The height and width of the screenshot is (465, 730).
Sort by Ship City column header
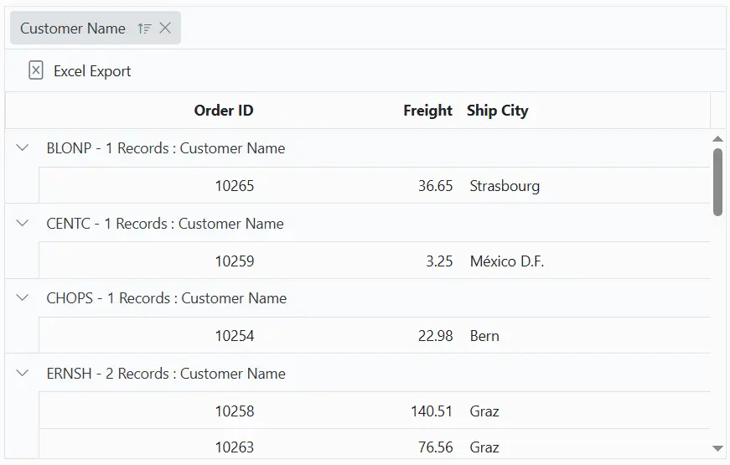point(498,111)
